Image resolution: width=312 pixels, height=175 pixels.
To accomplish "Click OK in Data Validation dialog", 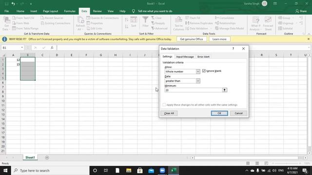I will [x=219, y=113].
